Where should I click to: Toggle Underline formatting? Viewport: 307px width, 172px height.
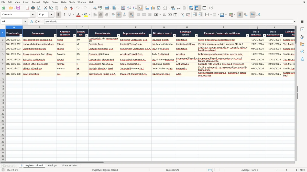(70, 15)
